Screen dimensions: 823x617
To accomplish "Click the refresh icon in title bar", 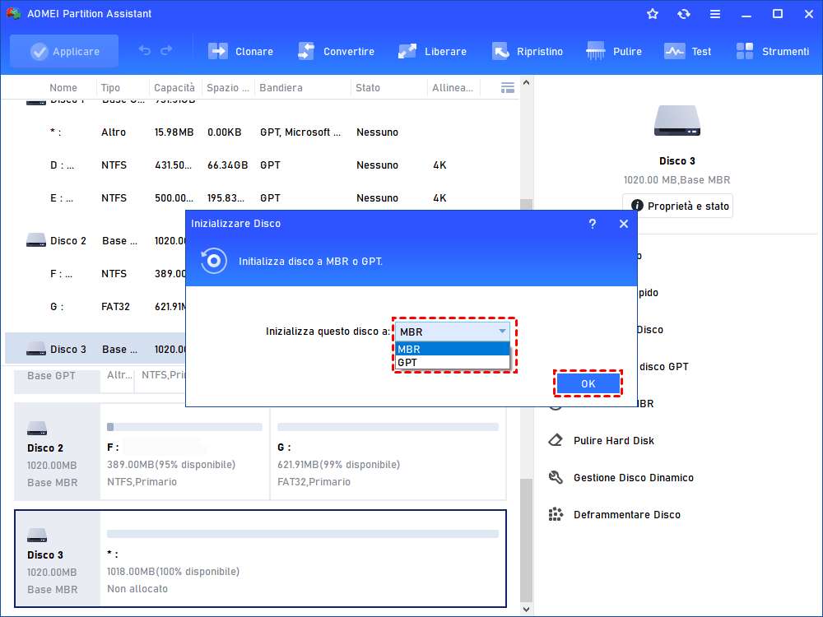I will (x=683, y=14).
